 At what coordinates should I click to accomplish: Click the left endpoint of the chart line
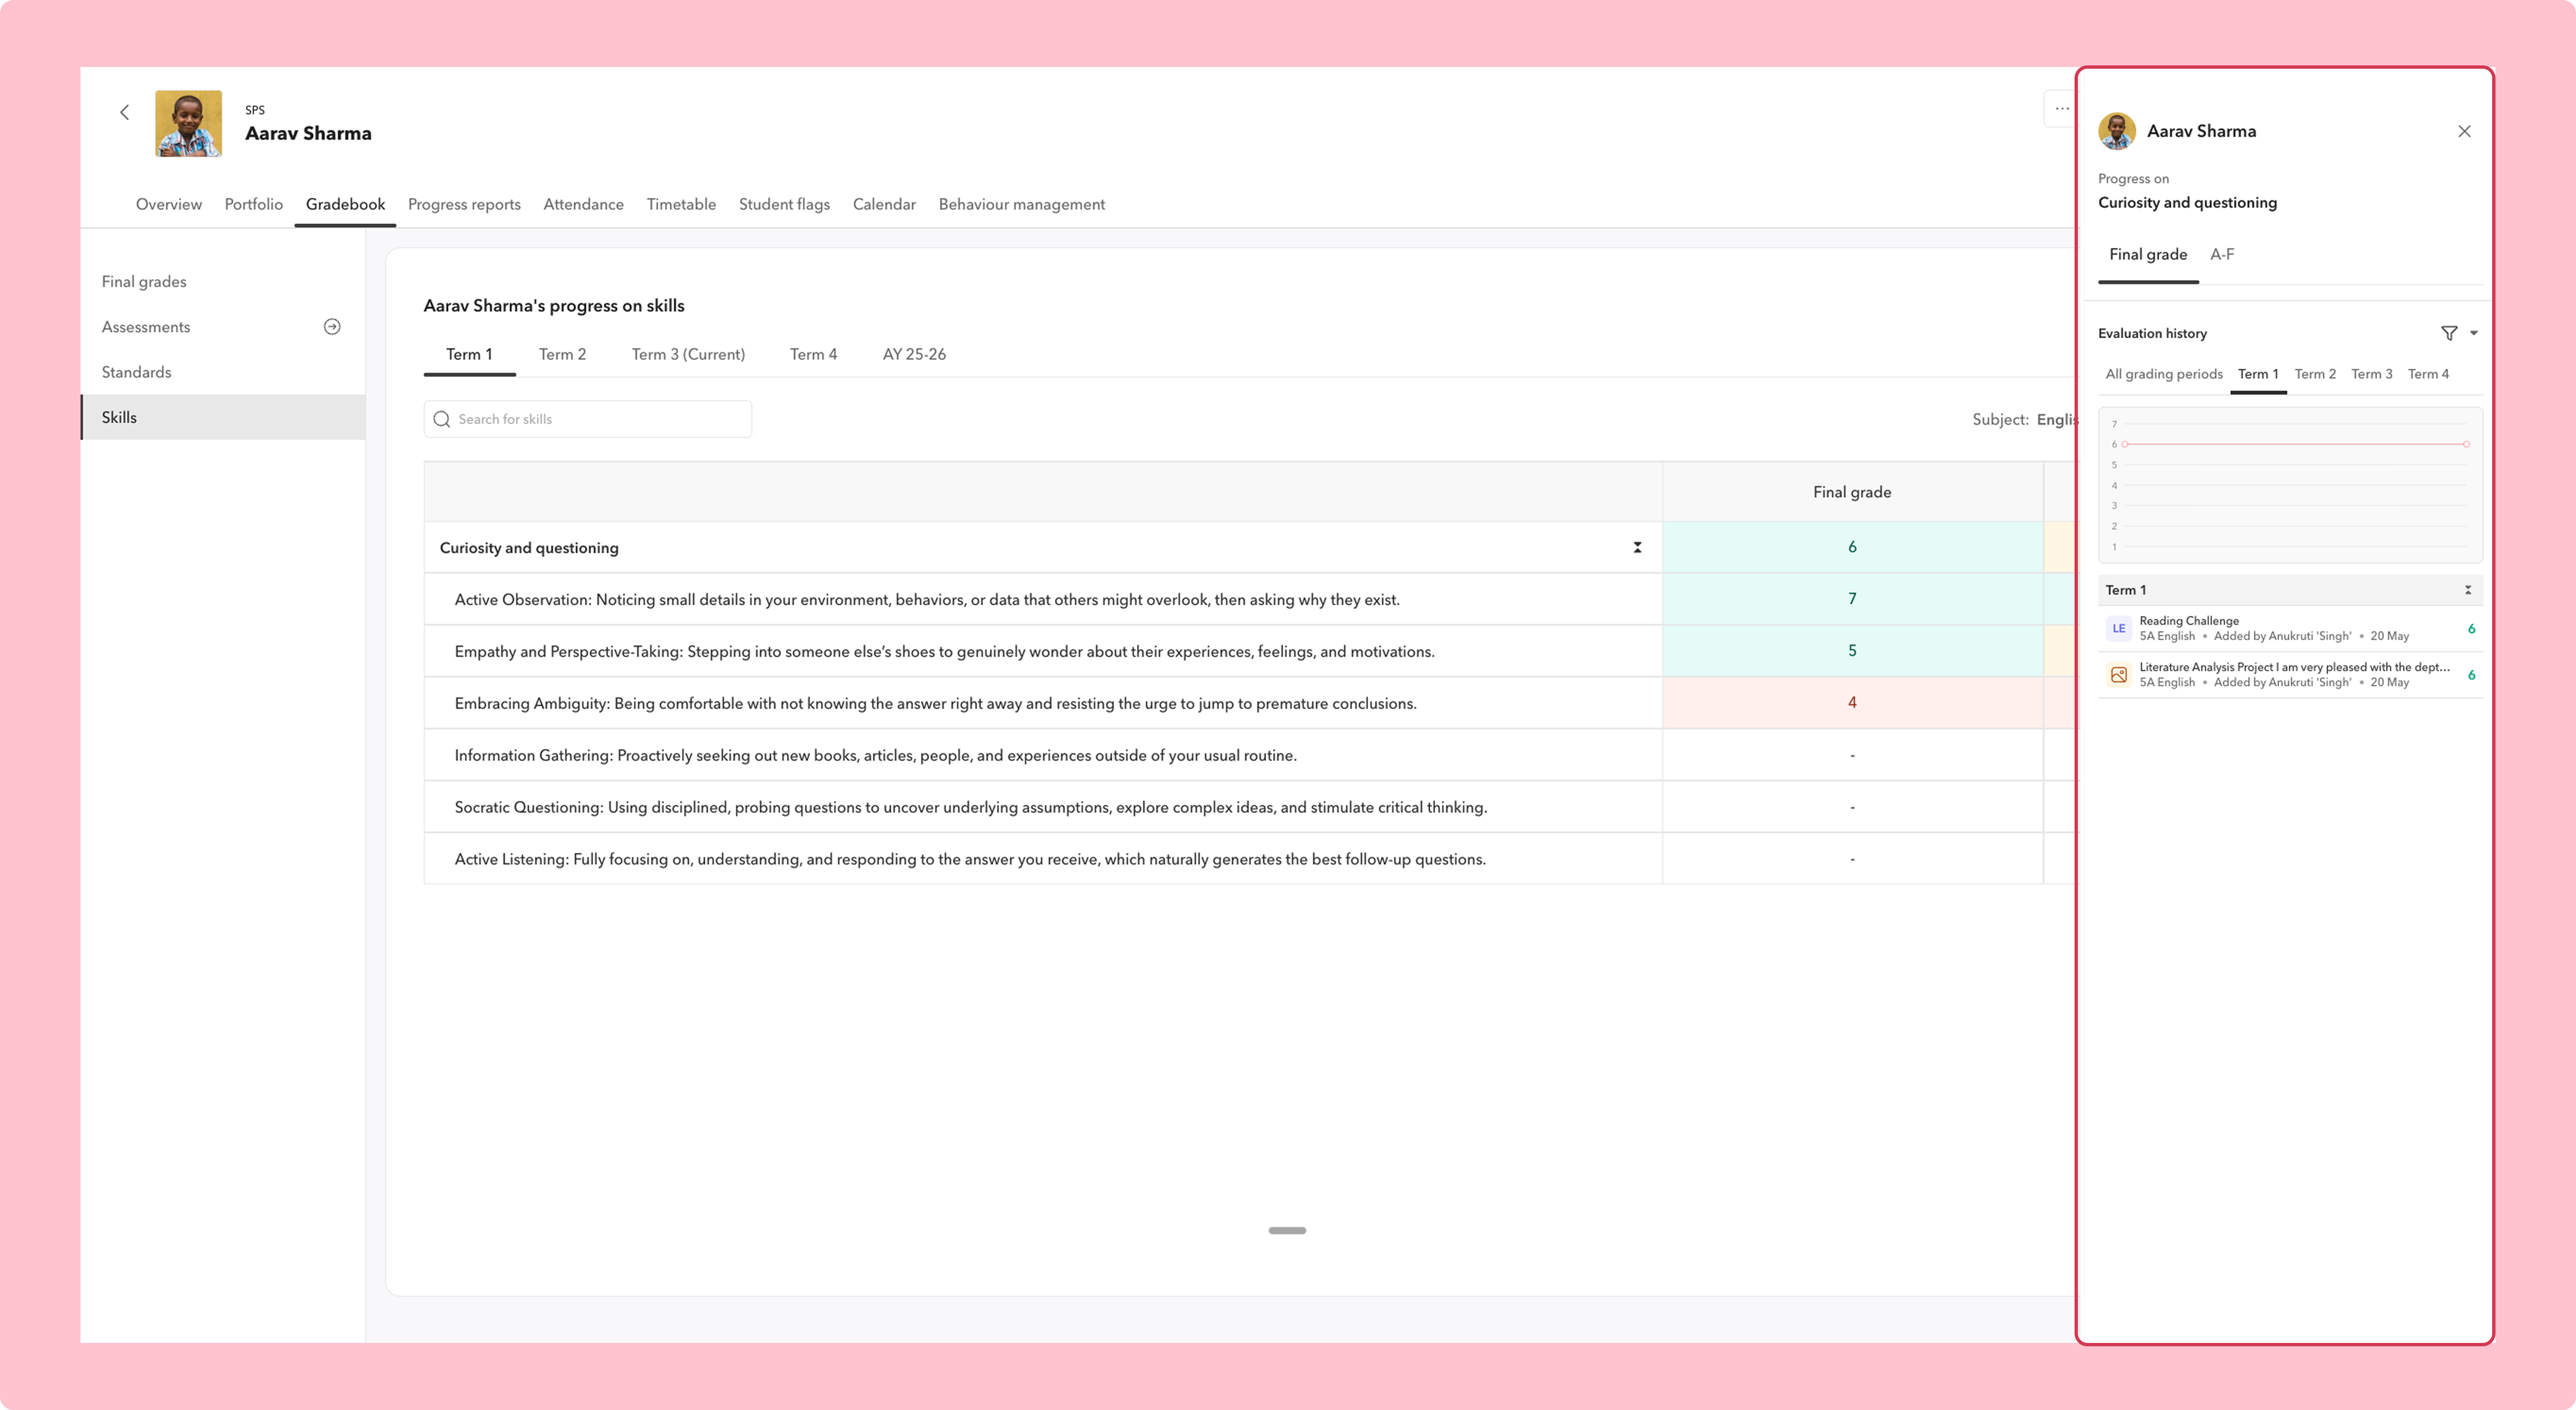pos(2124,444)
